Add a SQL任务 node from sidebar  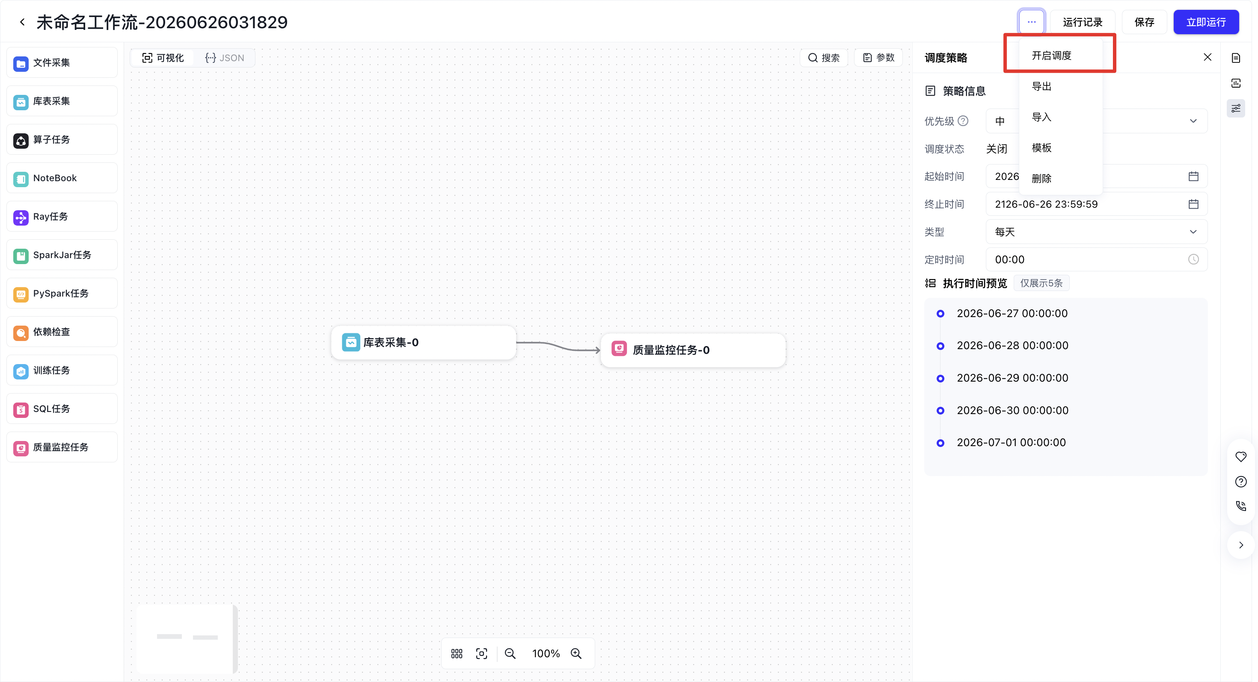point(62,409)
